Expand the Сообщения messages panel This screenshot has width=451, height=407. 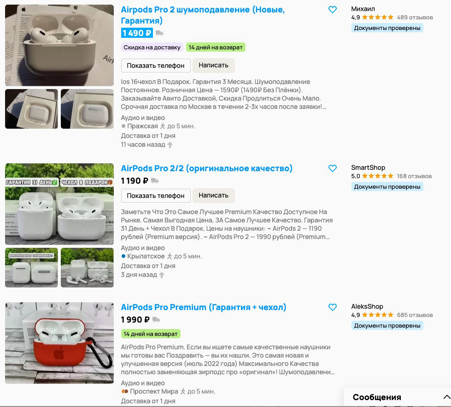click(446, 397)
